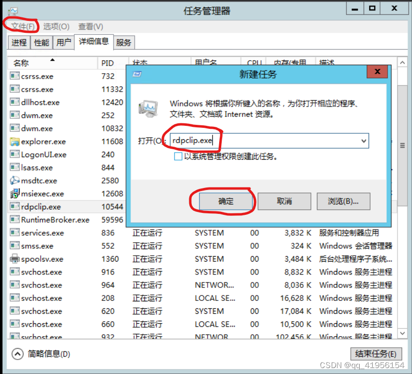Click the Windows 会话管理器 description
Screen dimensions: 412x374
(x=356, y=246)
